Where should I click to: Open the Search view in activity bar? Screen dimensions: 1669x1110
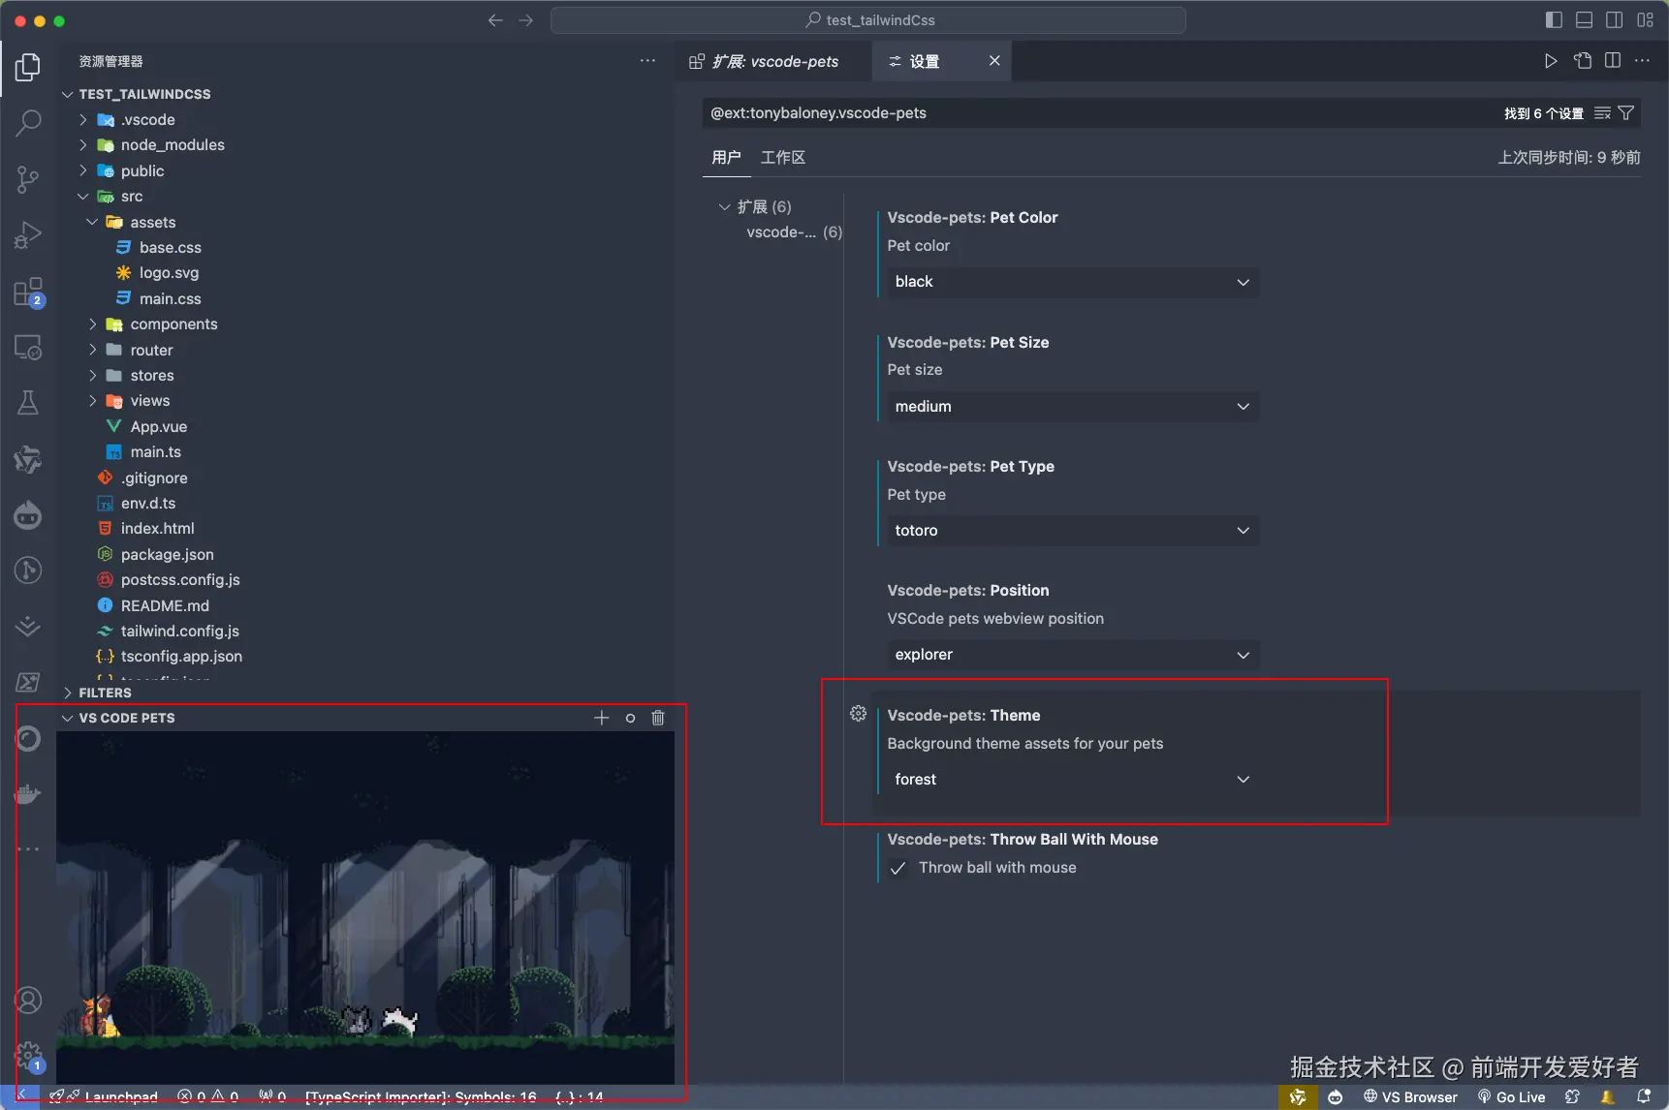pyautogui.click(x=28, y=123)
